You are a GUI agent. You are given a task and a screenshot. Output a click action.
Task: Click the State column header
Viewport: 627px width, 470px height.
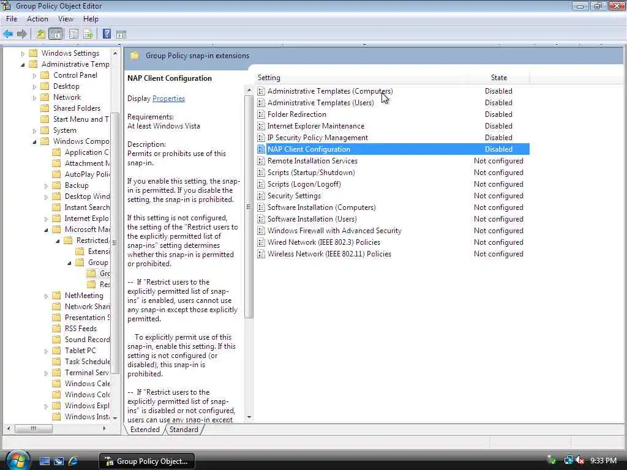click(x=498, y=78)
